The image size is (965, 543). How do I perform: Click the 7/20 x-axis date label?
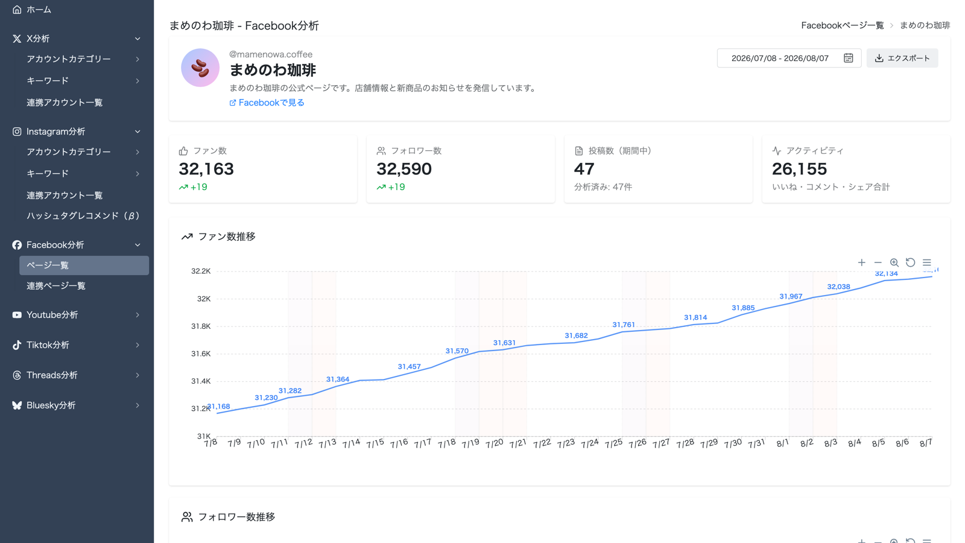click(x=494, y=443)
